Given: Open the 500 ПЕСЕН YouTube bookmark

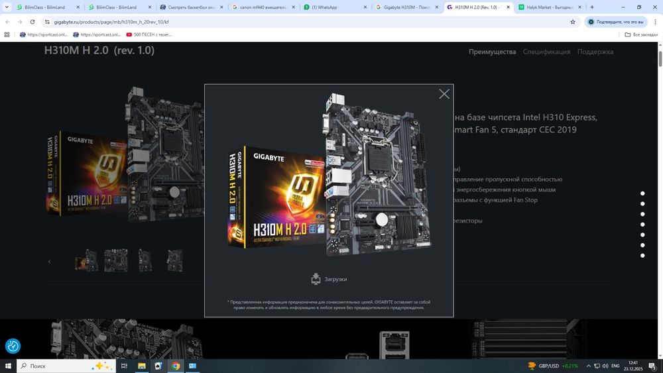Looking at the screenshot, I should point(149,34).
